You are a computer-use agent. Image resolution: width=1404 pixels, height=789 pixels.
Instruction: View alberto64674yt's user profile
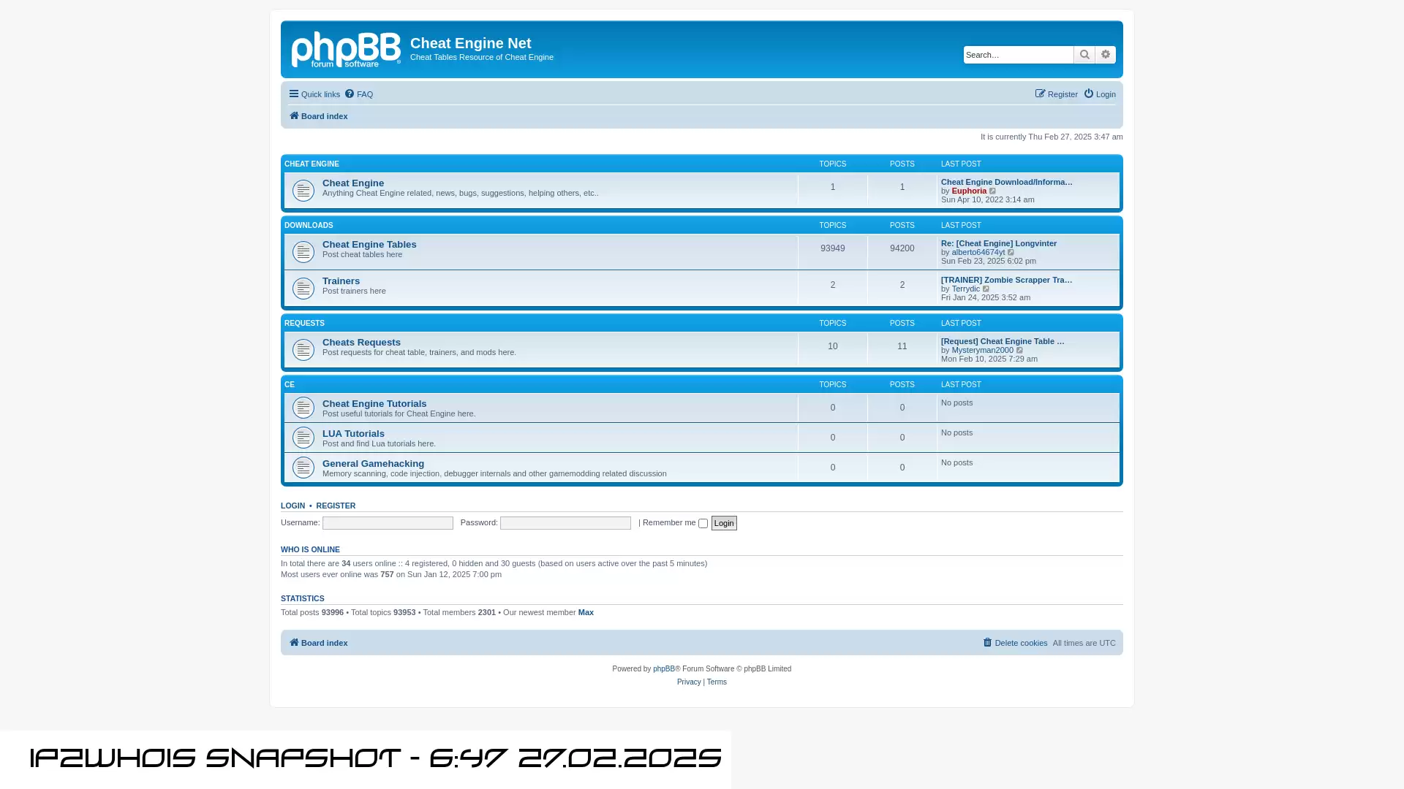[x=978, y=253]
